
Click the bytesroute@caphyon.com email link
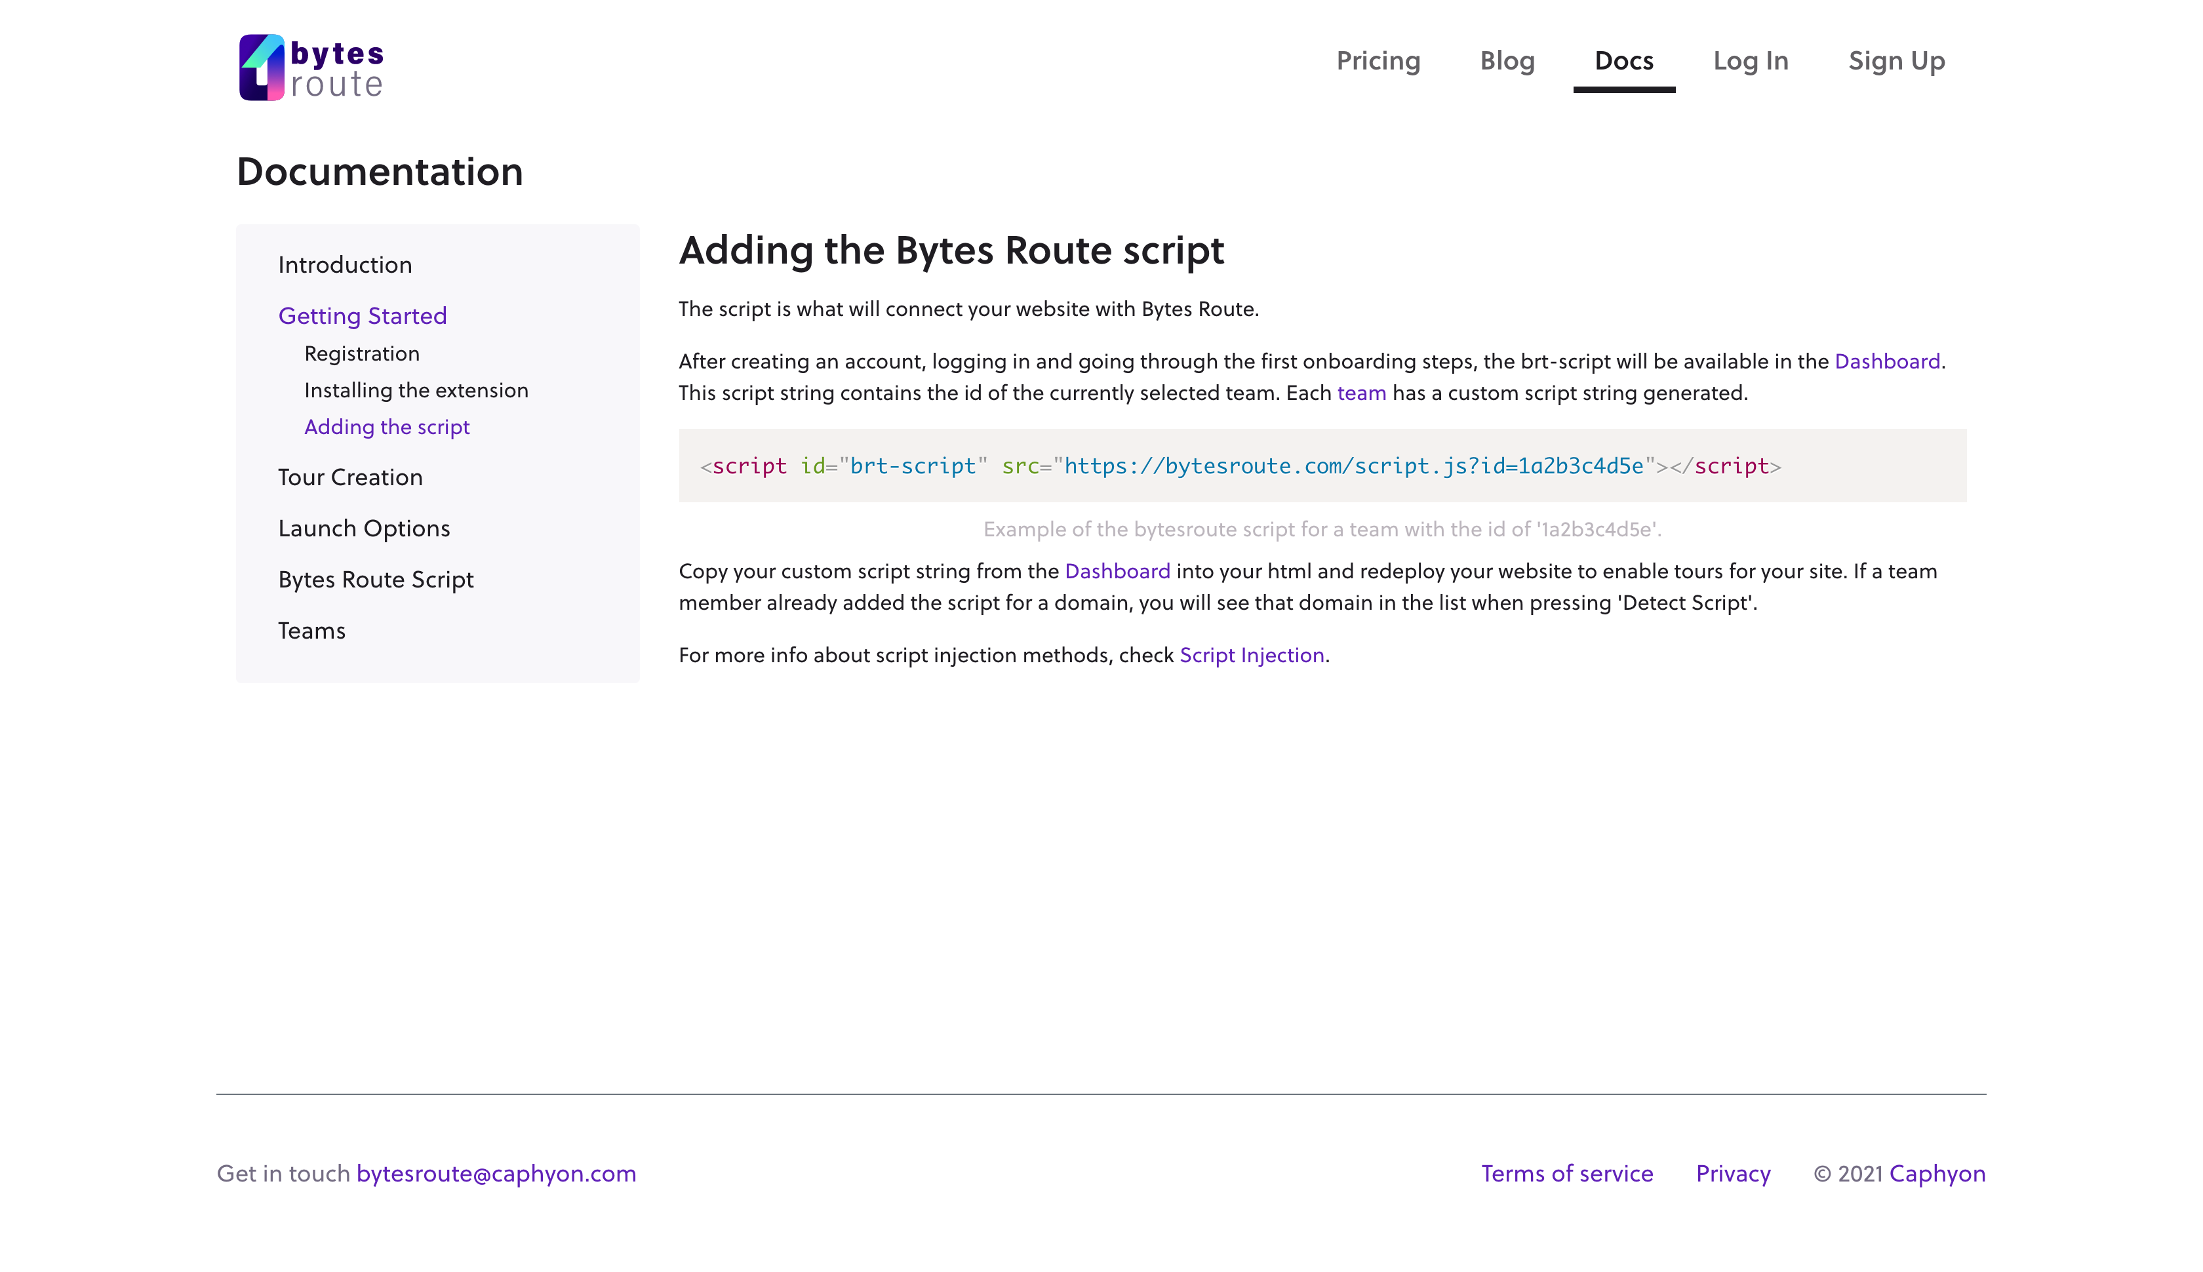point(495,1172)
